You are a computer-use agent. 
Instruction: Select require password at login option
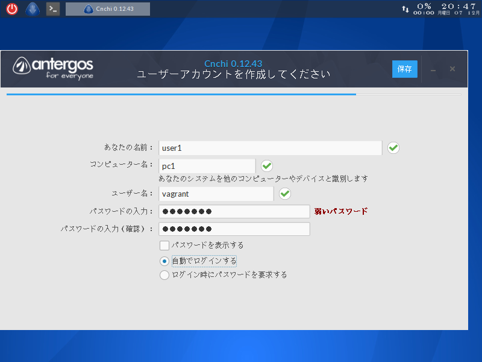pyautogui.click(x=163, y=275)
